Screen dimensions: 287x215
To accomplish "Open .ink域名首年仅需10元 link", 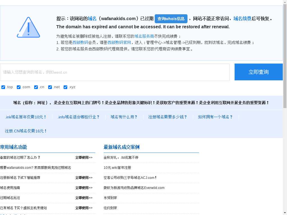I will [x=26, y=117].
